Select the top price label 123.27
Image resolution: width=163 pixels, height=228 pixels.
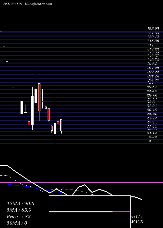click(x=153, y=29)
